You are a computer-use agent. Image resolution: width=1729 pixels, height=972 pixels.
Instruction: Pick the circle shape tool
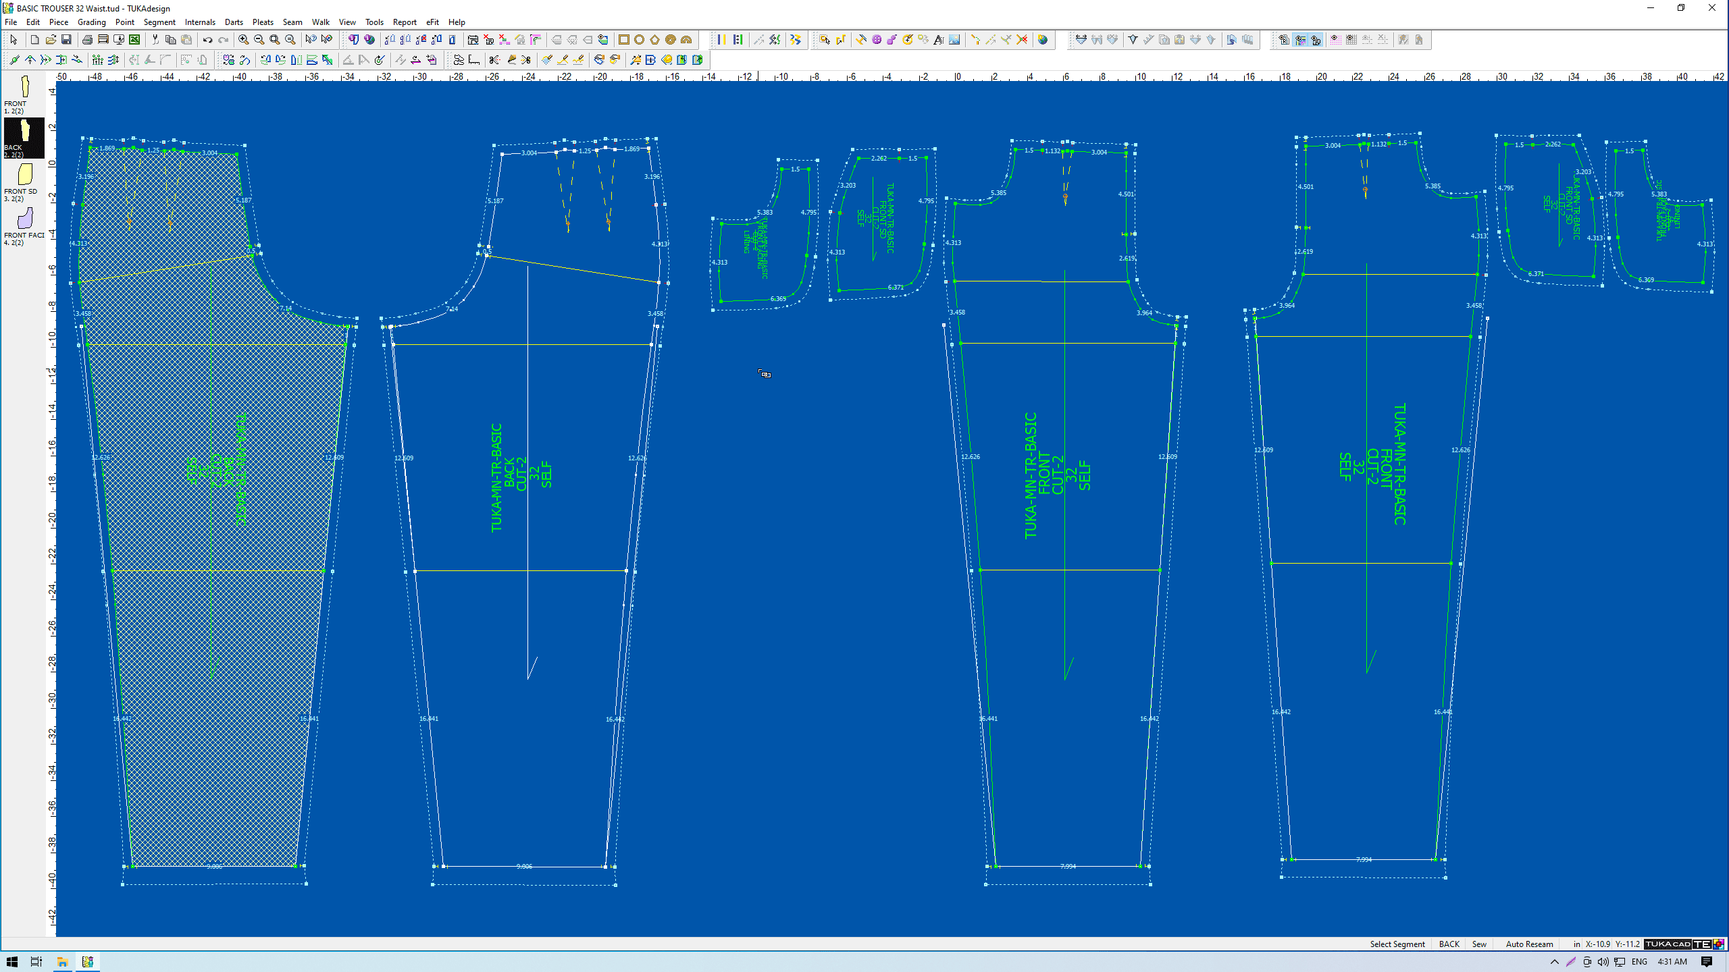(640, 40)
